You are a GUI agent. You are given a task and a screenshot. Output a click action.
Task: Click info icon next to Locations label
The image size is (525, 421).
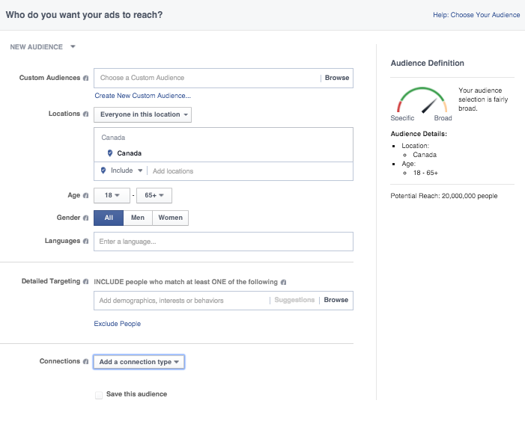coord(86,114)
